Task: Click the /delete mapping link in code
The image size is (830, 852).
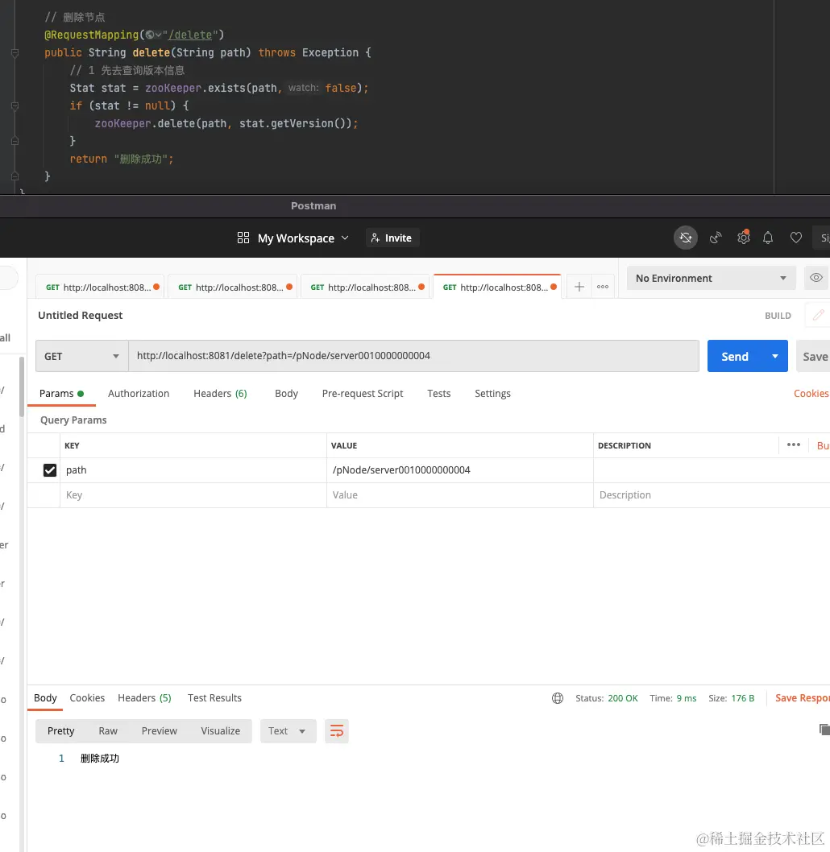Action: coord(189,35)
